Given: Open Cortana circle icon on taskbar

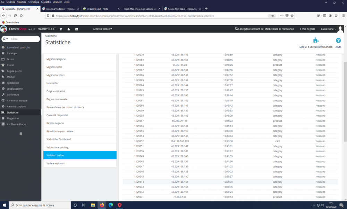Looking at the screenshot, I should pos(75,205).
